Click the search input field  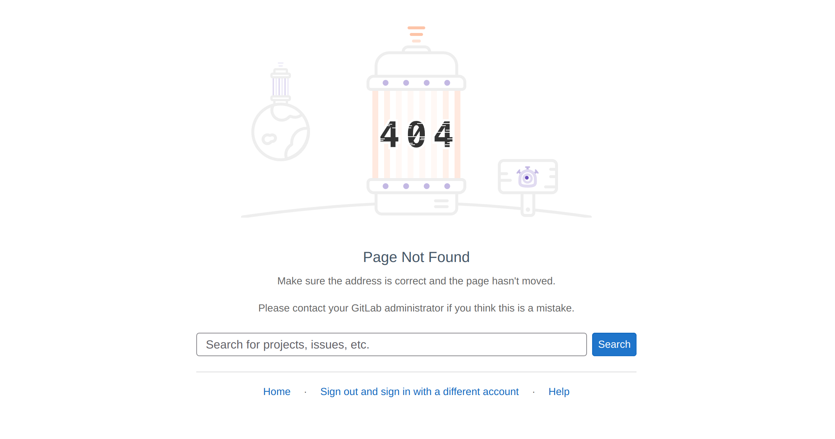click(x=391, y=344)
